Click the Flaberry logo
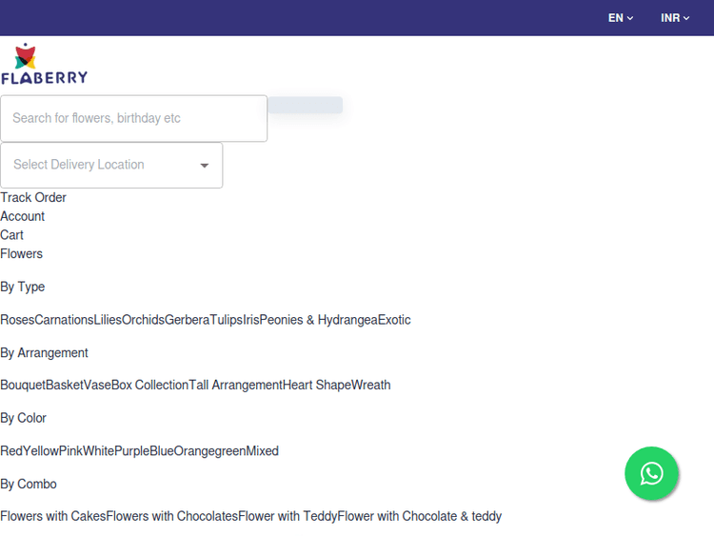714x536 pixels. pyautogui.click(x=44, y=64)
